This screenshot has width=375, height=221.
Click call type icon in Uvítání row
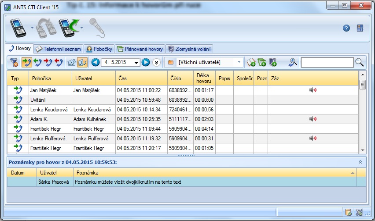[x=18, y=100]
